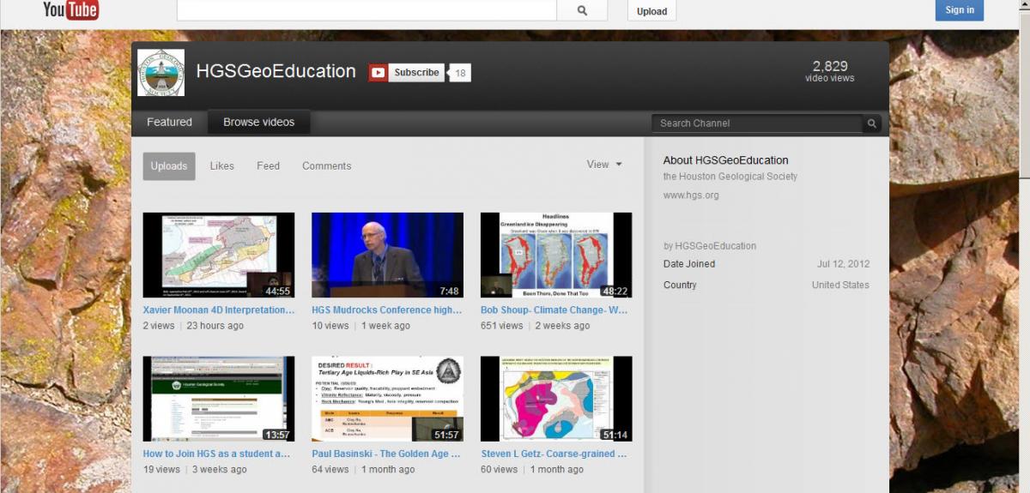Click the channel search magnifier icon

point(872,123)
